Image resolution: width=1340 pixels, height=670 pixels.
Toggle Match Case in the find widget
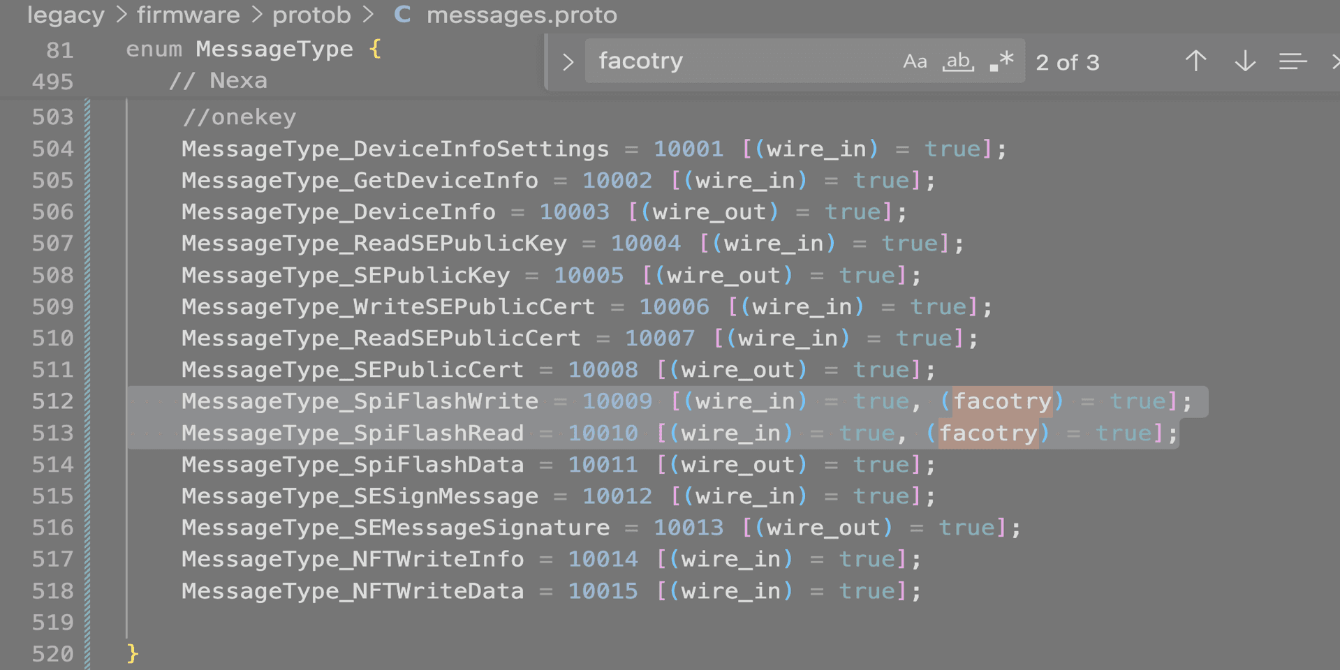[915, 61]
